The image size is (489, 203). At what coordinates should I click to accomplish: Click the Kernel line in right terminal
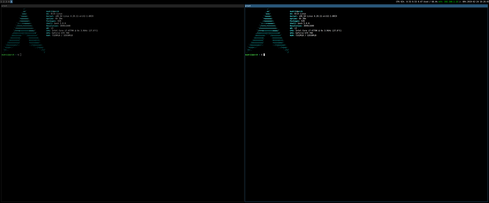313,16
